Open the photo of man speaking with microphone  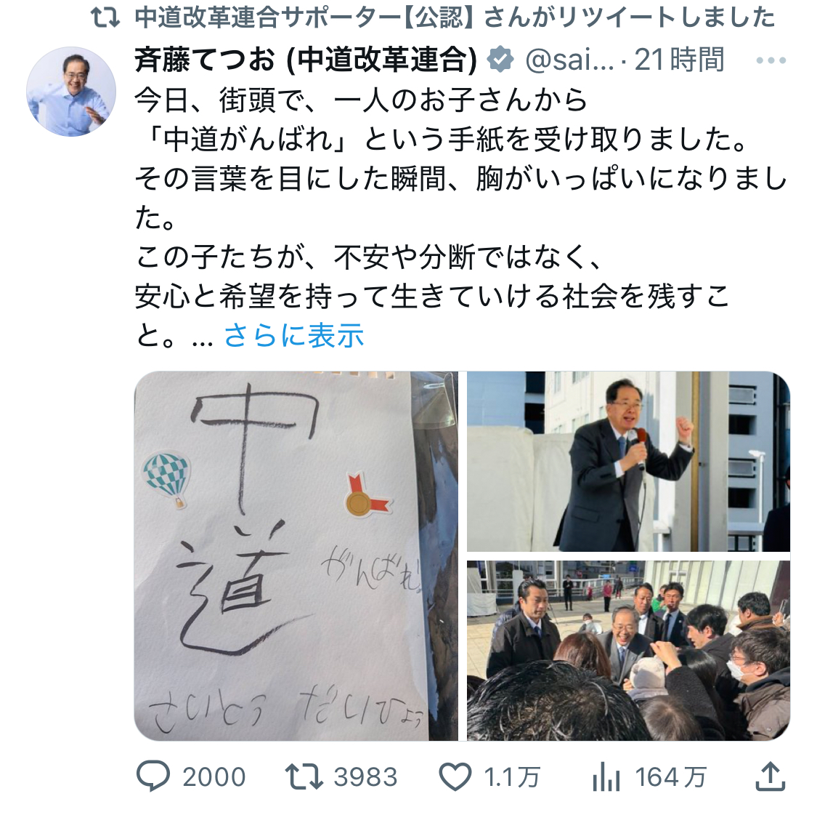click(x=628, y=462)
